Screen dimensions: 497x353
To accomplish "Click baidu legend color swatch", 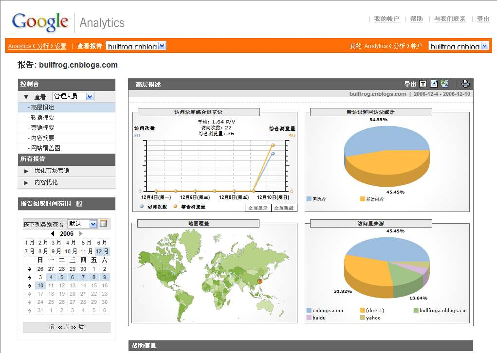I will point(309,318).
